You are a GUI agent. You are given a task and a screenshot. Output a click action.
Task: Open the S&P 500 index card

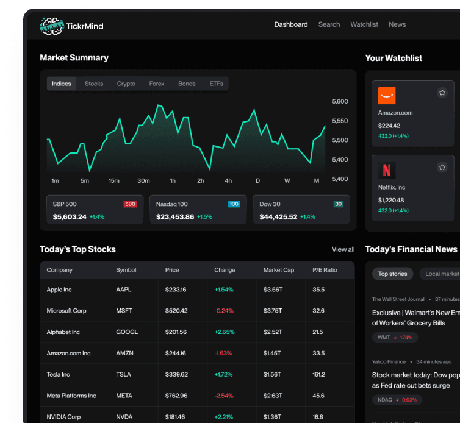coord(95,209)
